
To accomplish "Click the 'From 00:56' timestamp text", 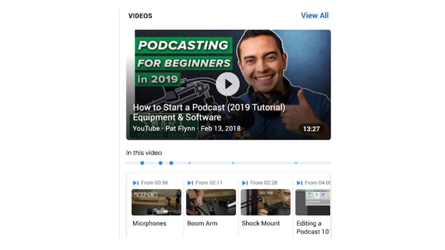I will click(x=155, y=183).
